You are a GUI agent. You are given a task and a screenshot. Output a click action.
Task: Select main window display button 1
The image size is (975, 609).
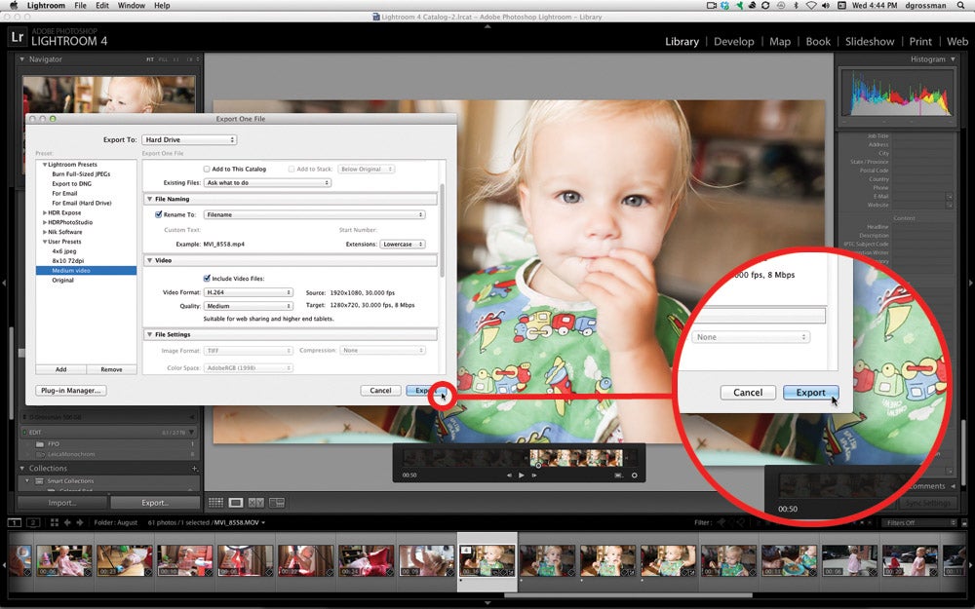coord(15,522)
